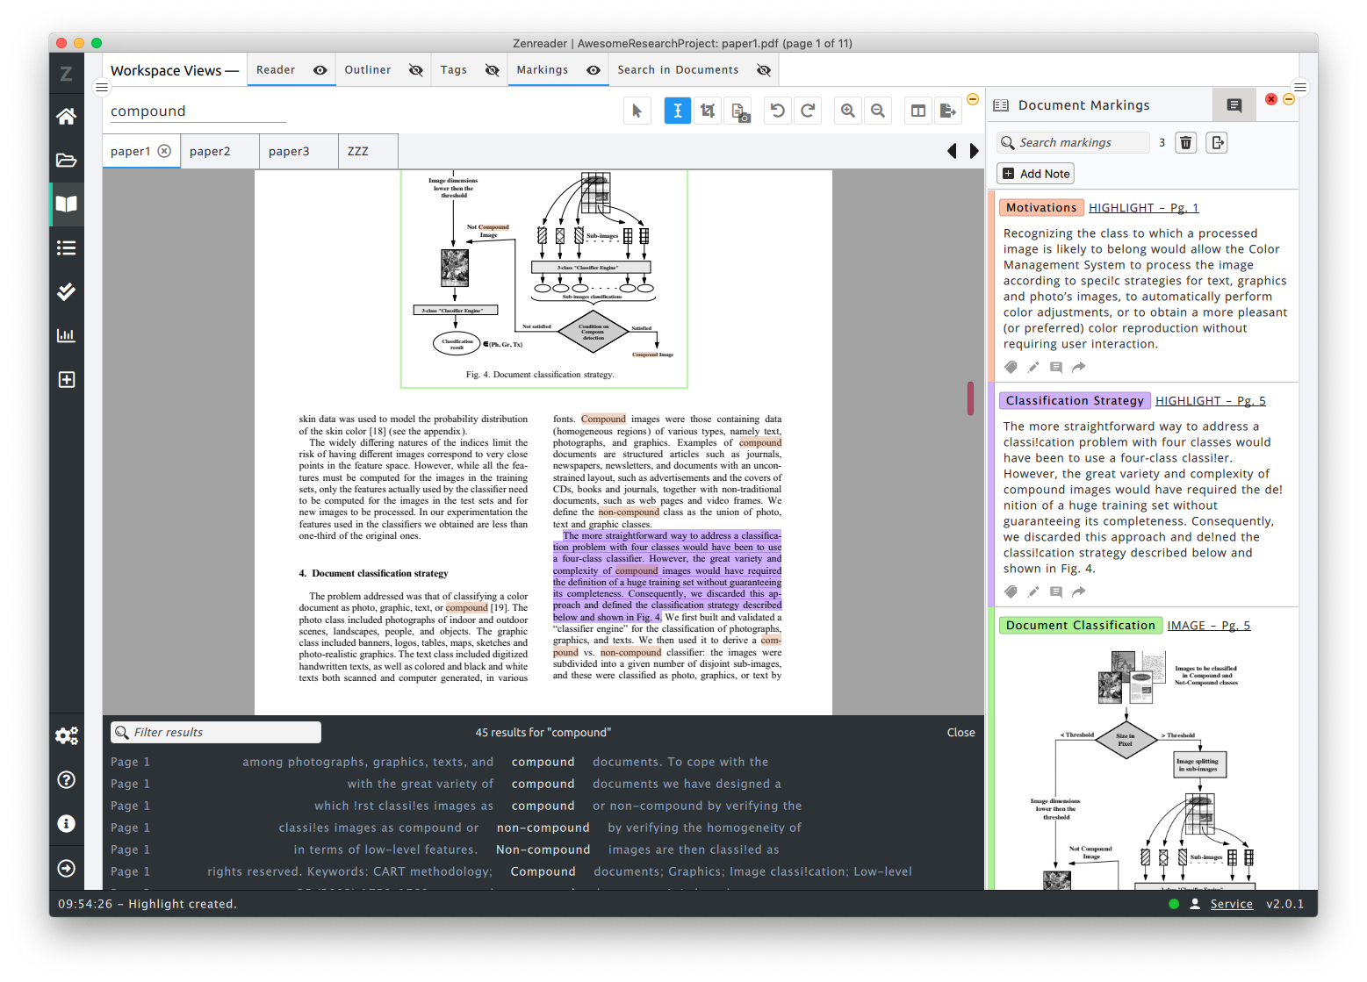The height and width of the screenshot is (982, 1367).
Task: Go to next tab with right arrow
Action: (974, 151)
